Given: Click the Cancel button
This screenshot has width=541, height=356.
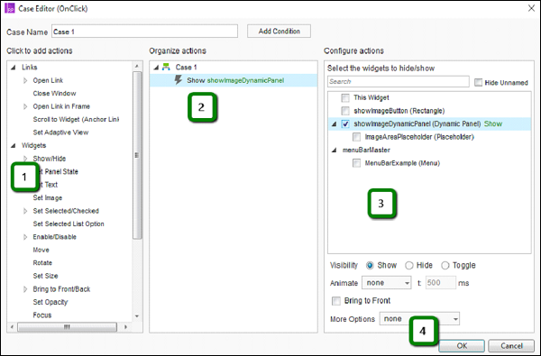Looking at the screenshot, I should (511, 346).
